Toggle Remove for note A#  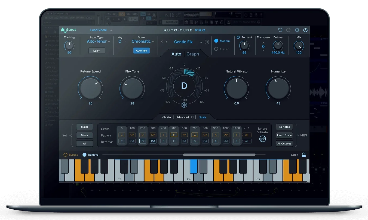point(226,141)
